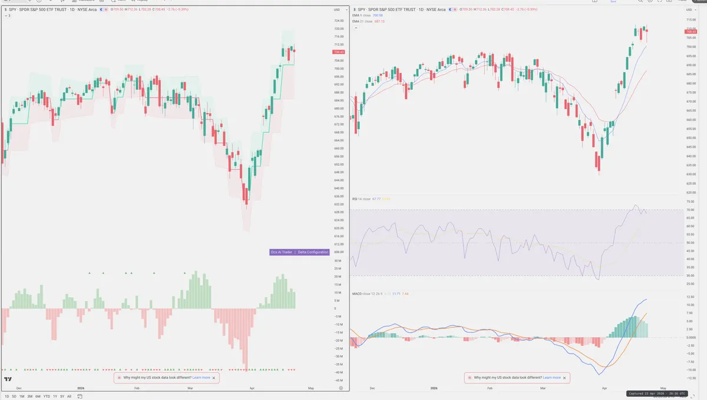This screenshot has height=400, width=707.
Task: Click the Replay toolbar button at top
Action: click(x=139, y=1)
